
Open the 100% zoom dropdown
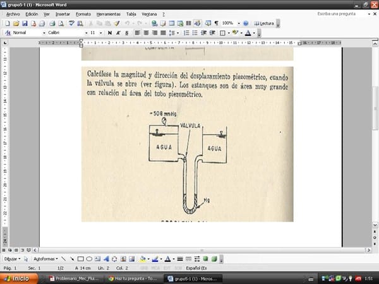click(238, 23)
